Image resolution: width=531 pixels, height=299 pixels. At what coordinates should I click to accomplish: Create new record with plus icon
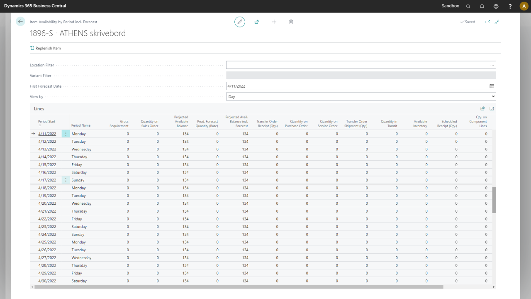point(274,22)
